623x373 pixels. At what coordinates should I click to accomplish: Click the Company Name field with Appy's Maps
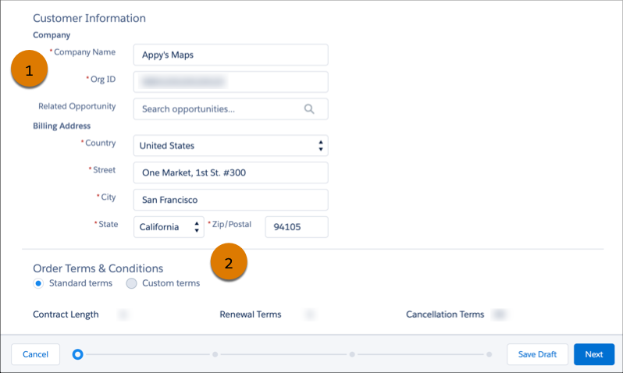231,55
